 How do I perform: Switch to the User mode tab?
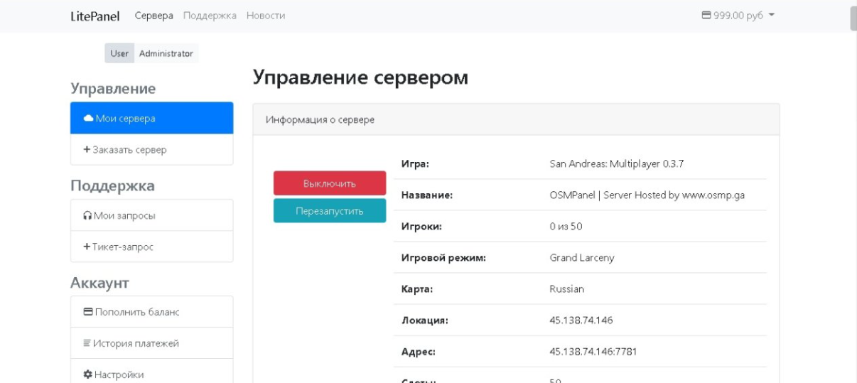(x=119, y=53)
